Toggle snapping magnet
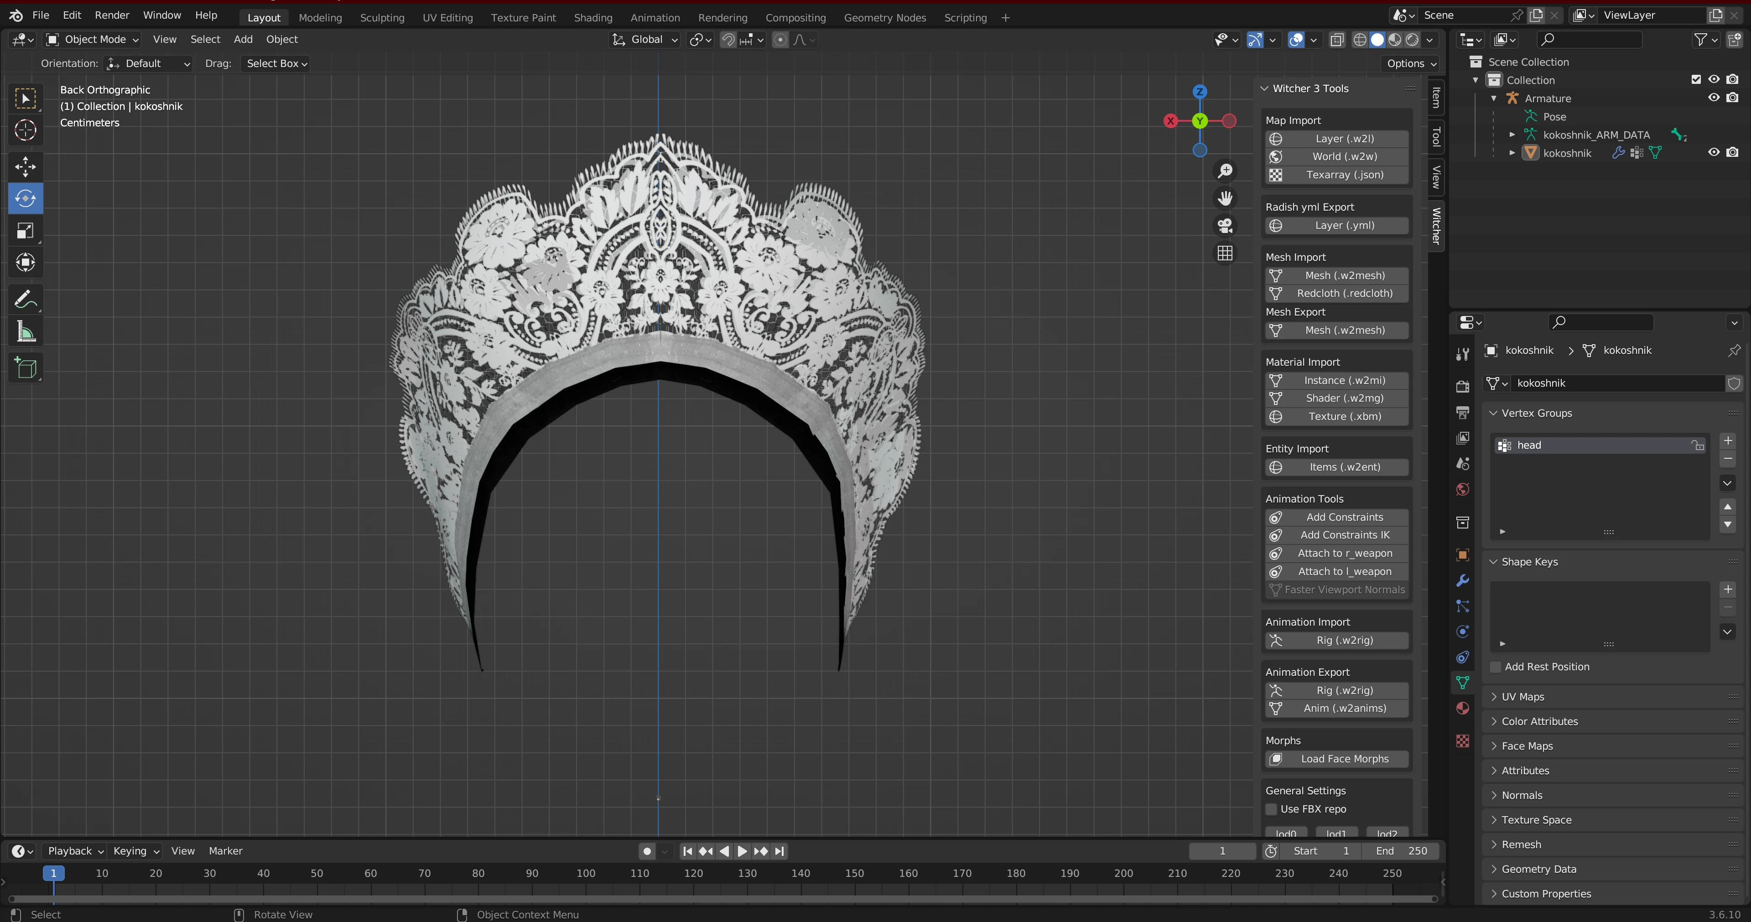 point(728,39)
